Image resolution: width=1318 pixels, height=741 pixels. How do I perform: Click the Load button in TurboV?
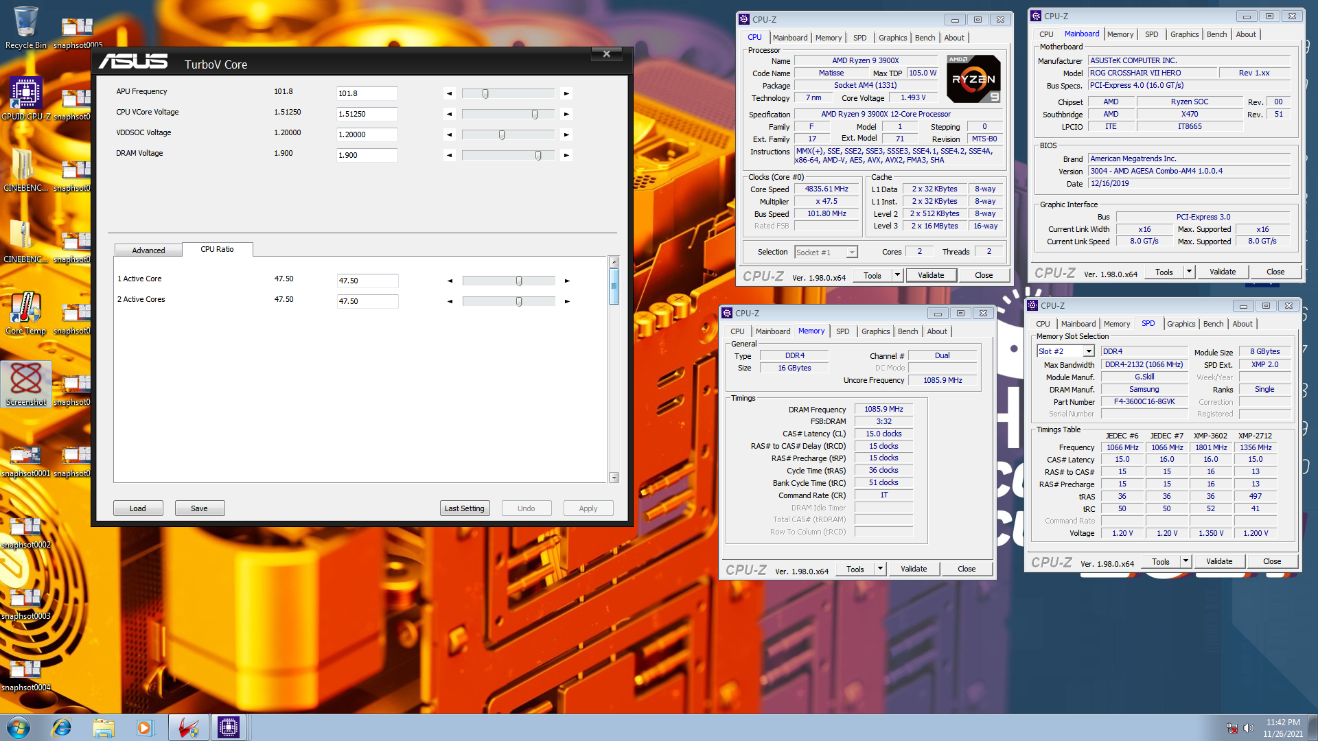coord(138,508)
